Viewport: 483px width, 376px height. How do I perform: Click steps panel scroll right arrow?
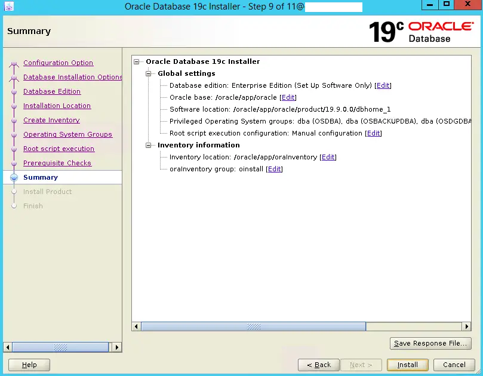[x=117, y=347]
